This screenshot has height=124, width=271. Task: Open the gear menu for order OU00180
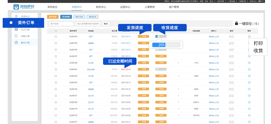(x=249, y=102)
